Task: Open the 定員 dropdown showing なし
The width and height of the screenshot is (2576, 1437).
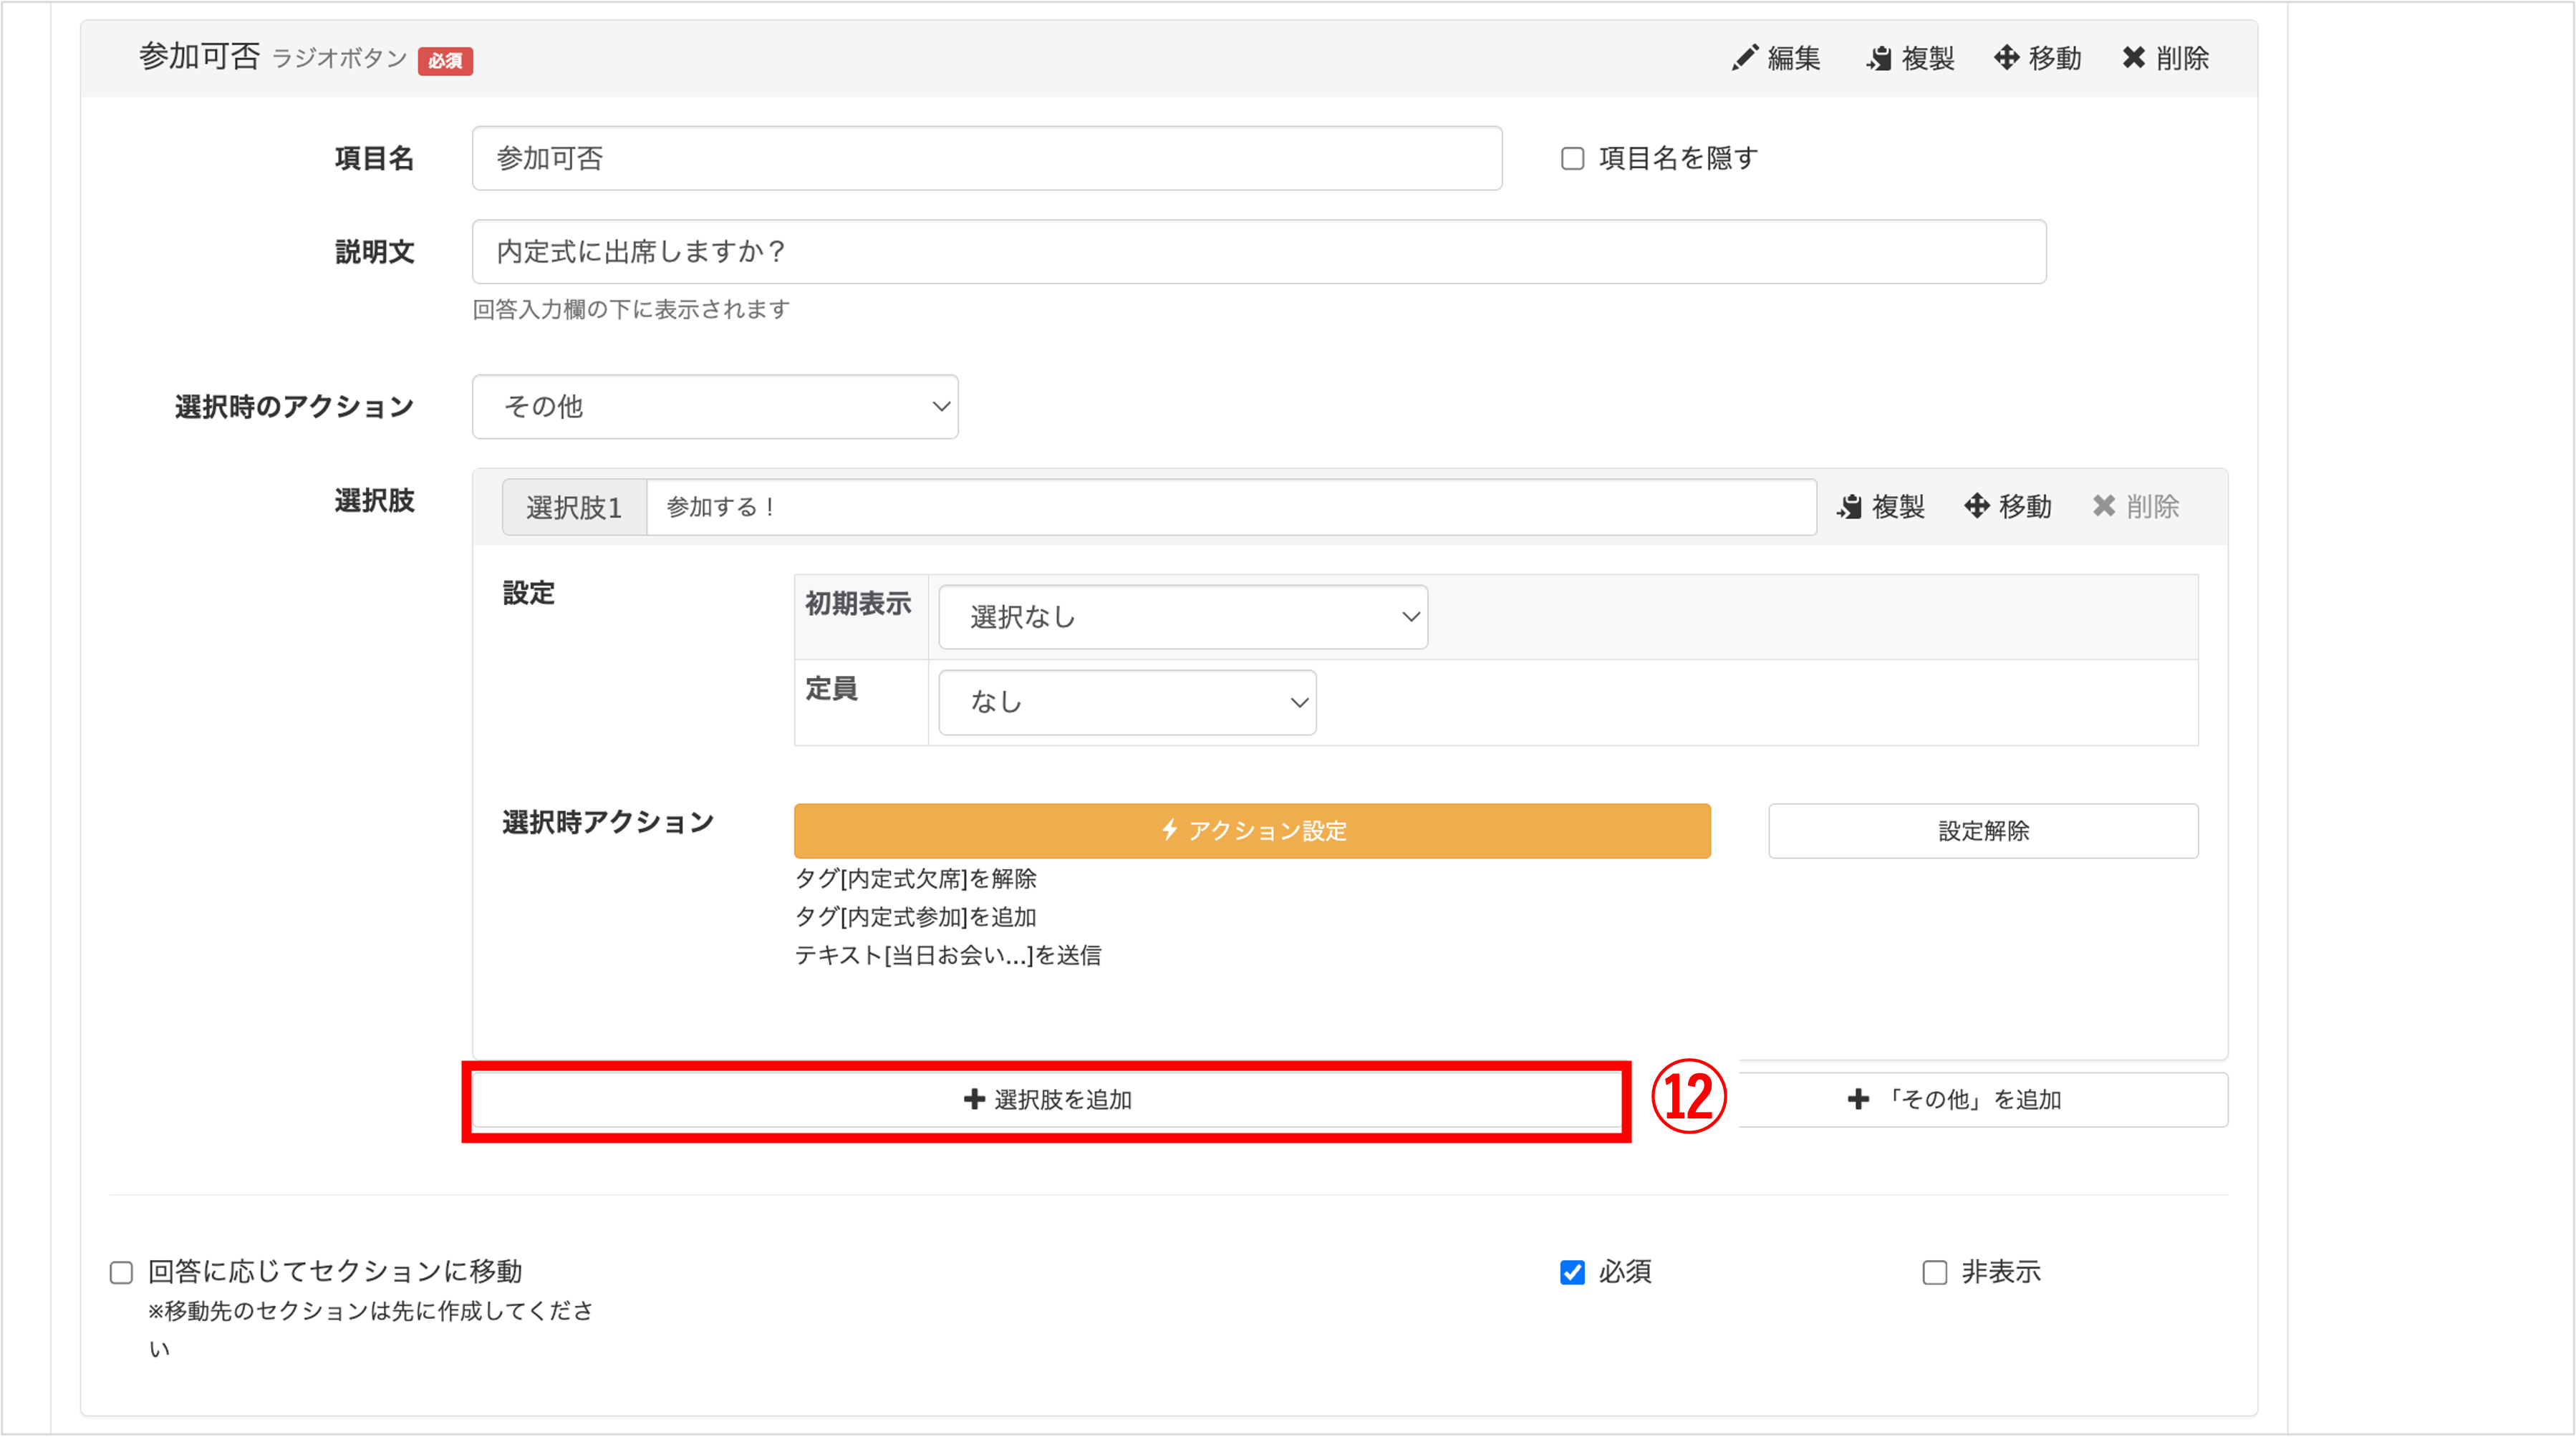Action: (x=1127, y=702)
